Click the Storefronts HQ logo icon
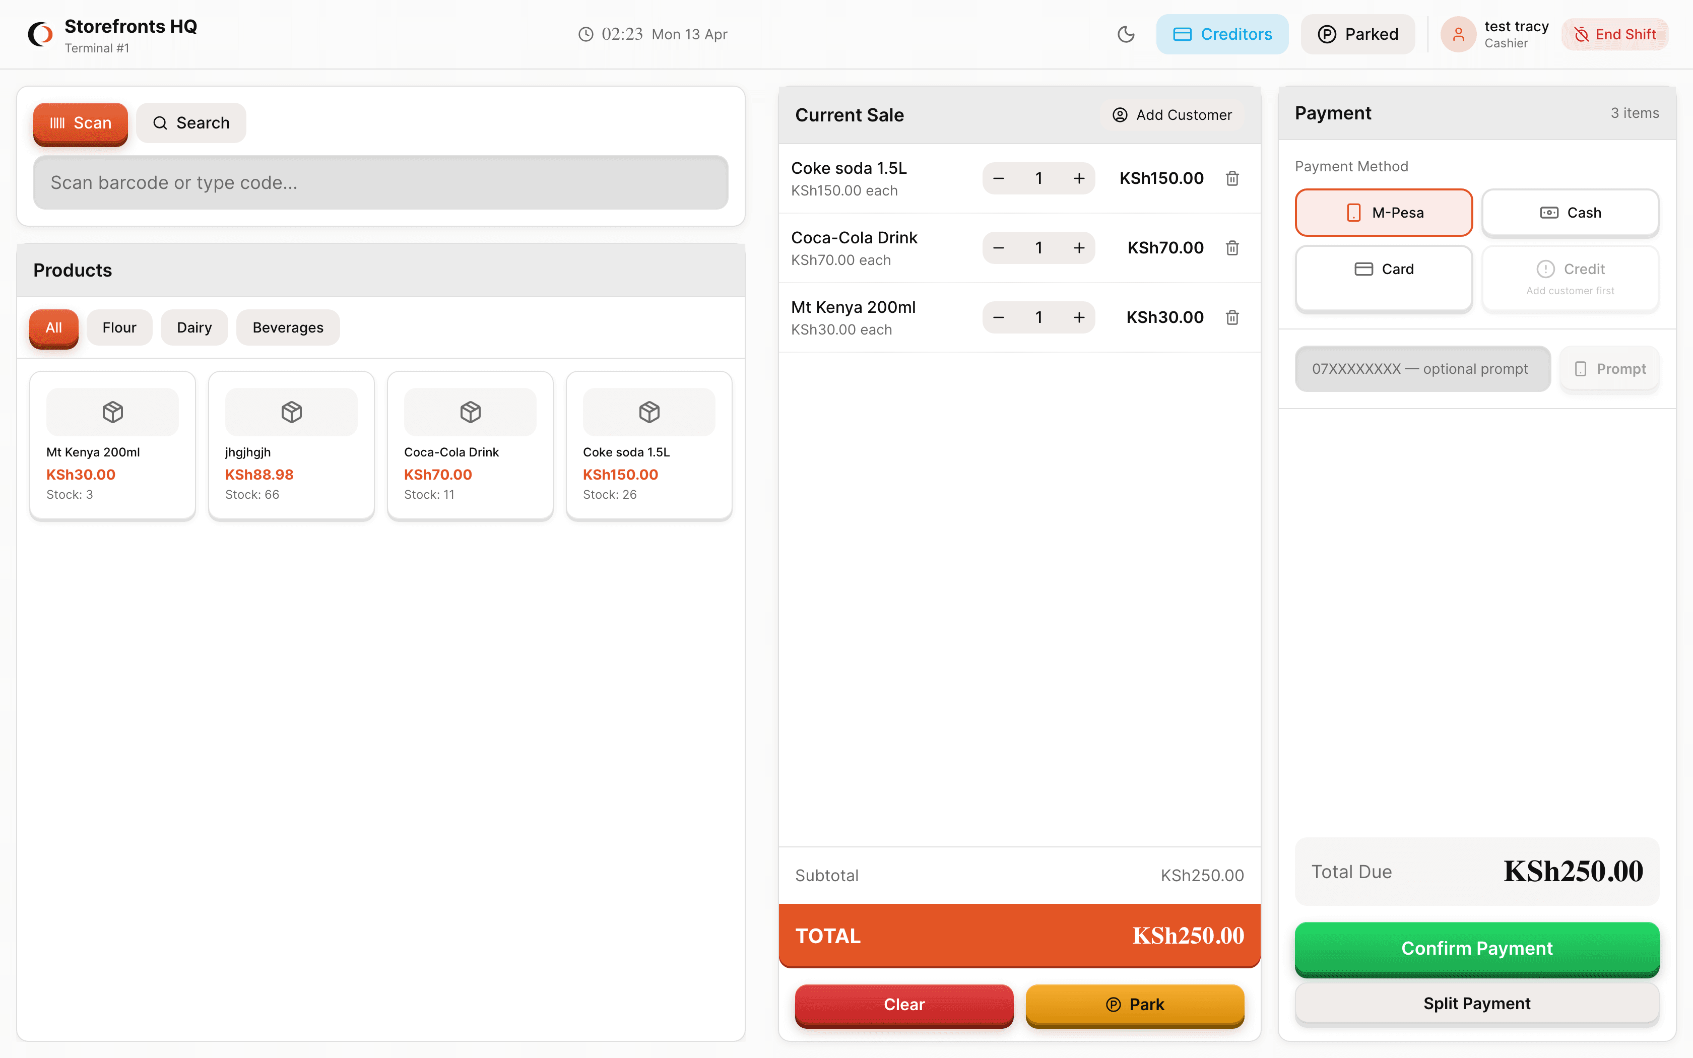 tap(41, 34)
